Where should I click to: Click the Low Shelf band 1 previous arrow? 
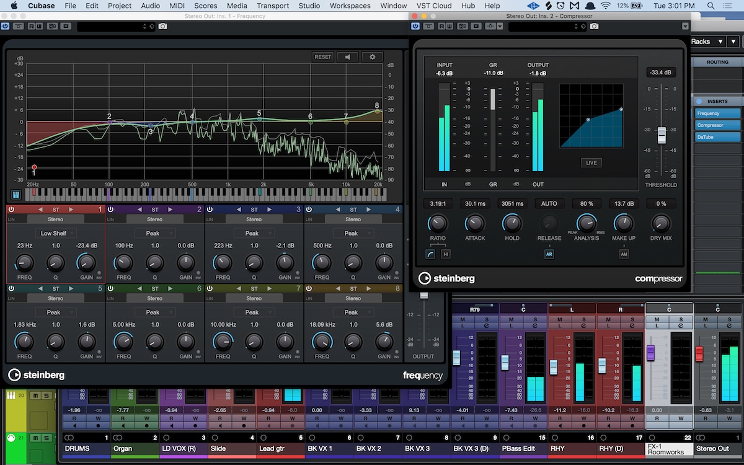40,210
